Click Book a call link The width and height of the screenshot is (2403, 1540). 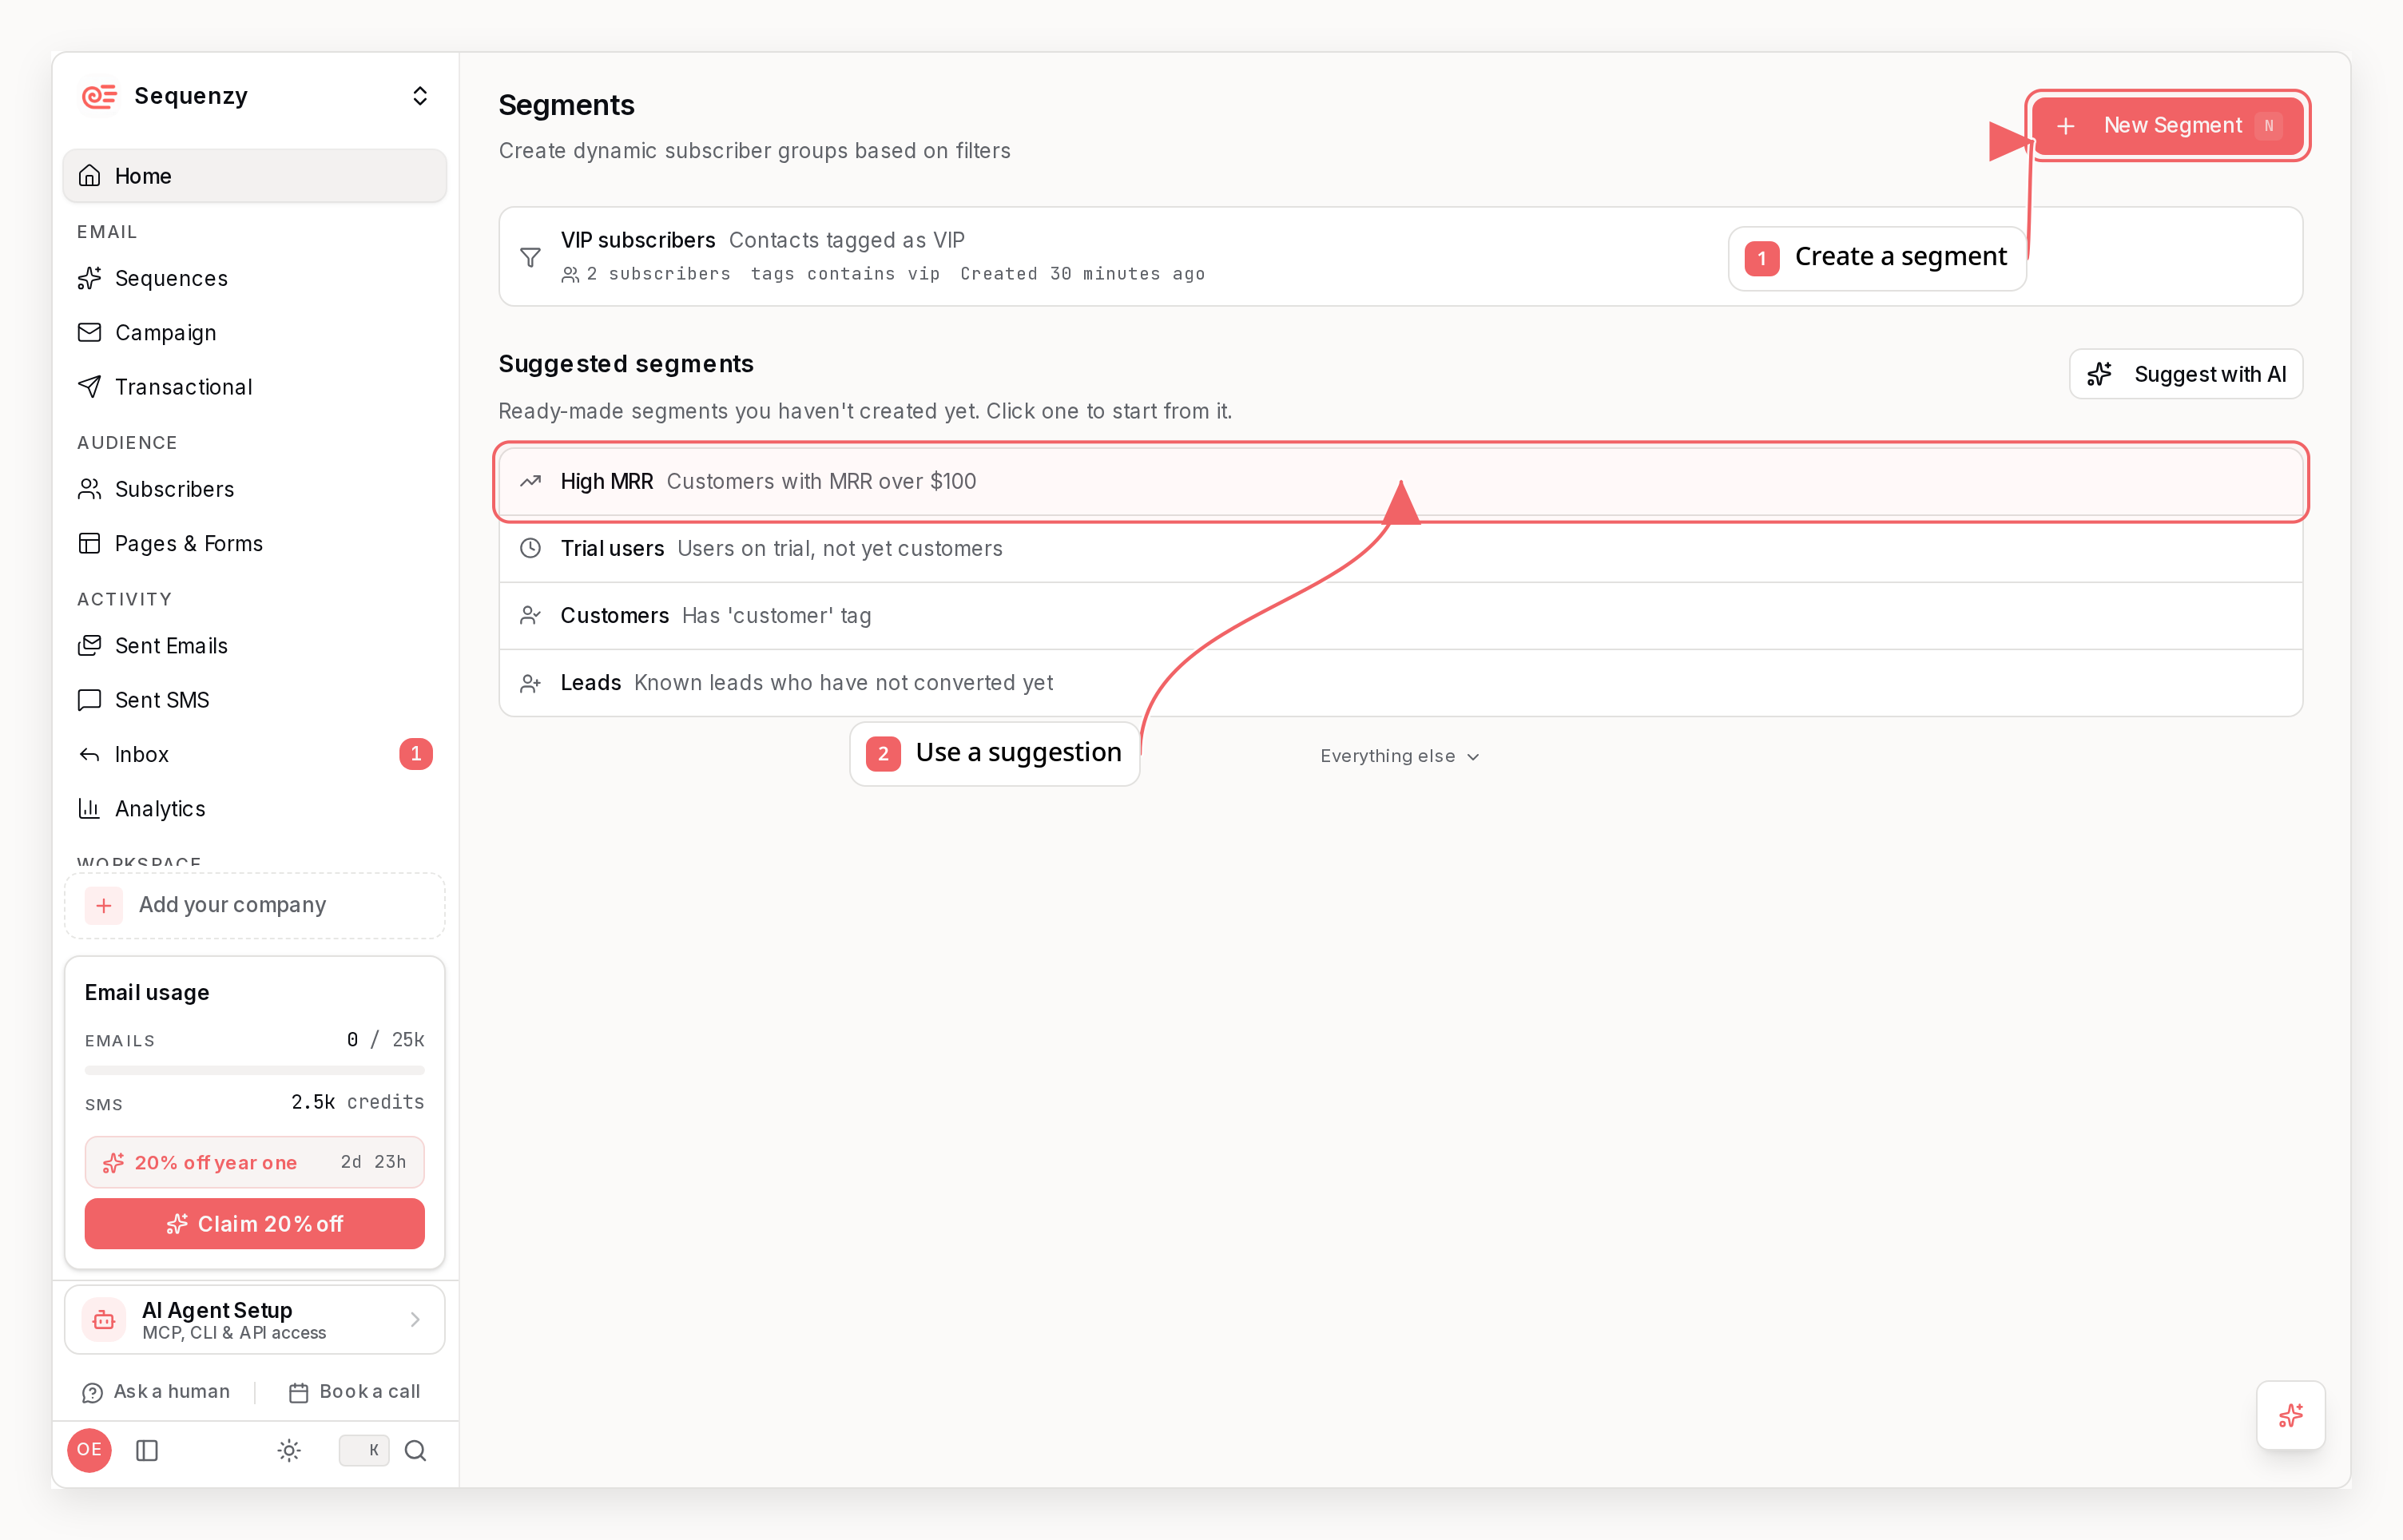click(354, 1392)
